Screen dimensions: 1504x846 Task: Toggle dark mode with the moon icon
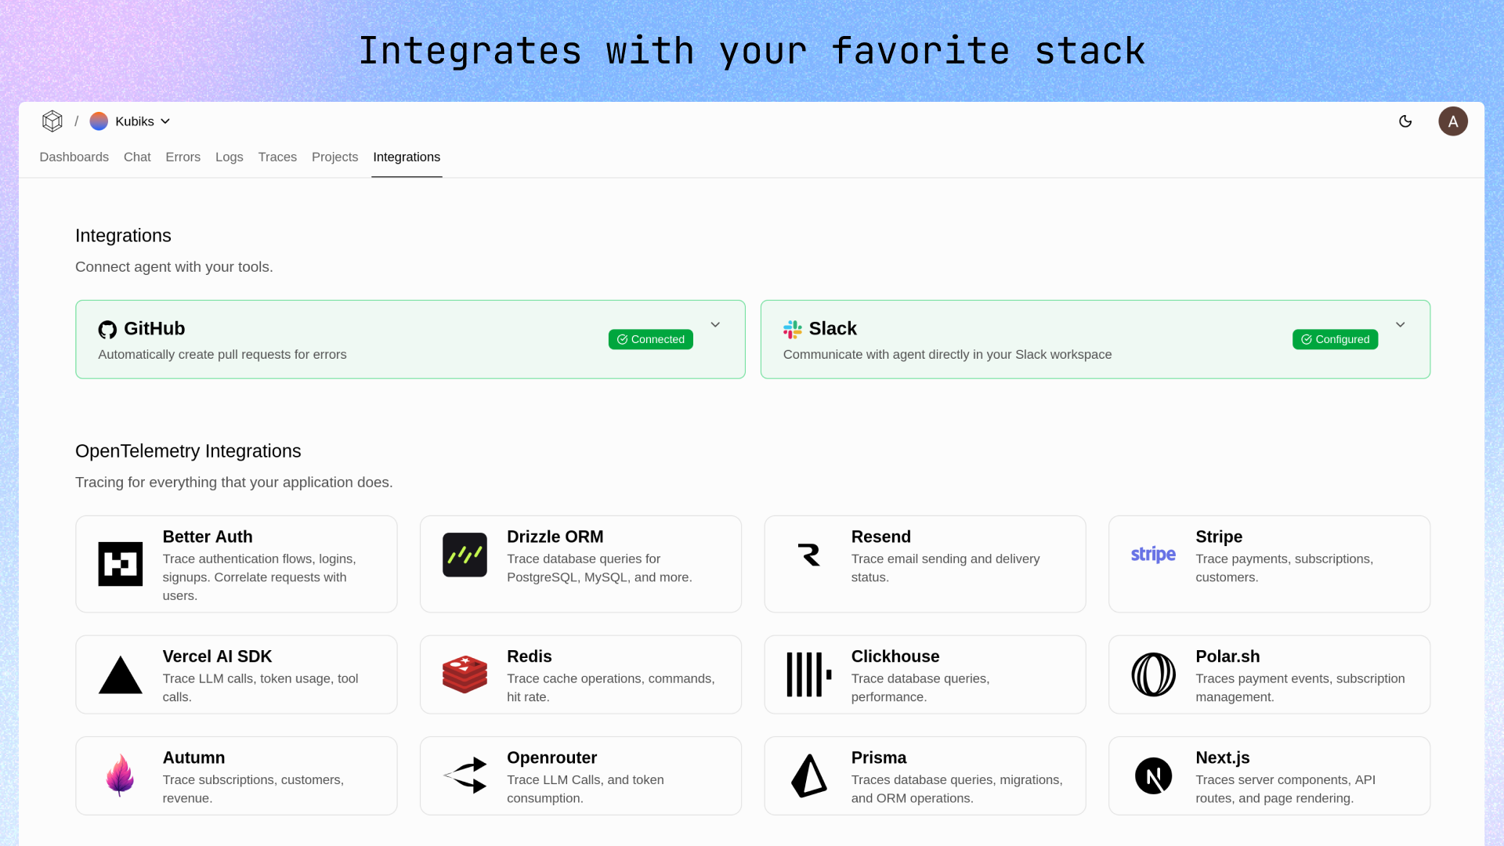(1405, 121)
